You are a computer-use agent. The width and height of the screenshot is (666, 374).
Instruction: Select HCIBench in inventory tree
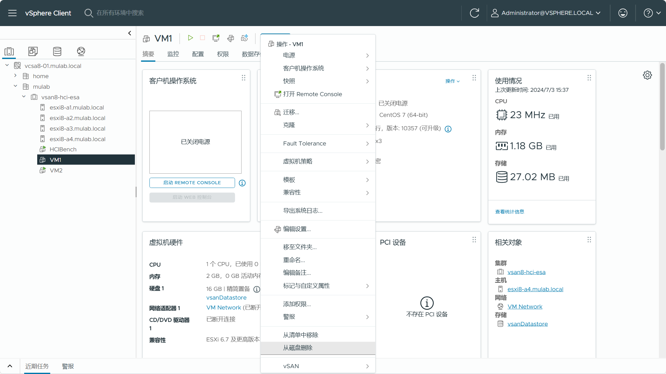(63, 149)
